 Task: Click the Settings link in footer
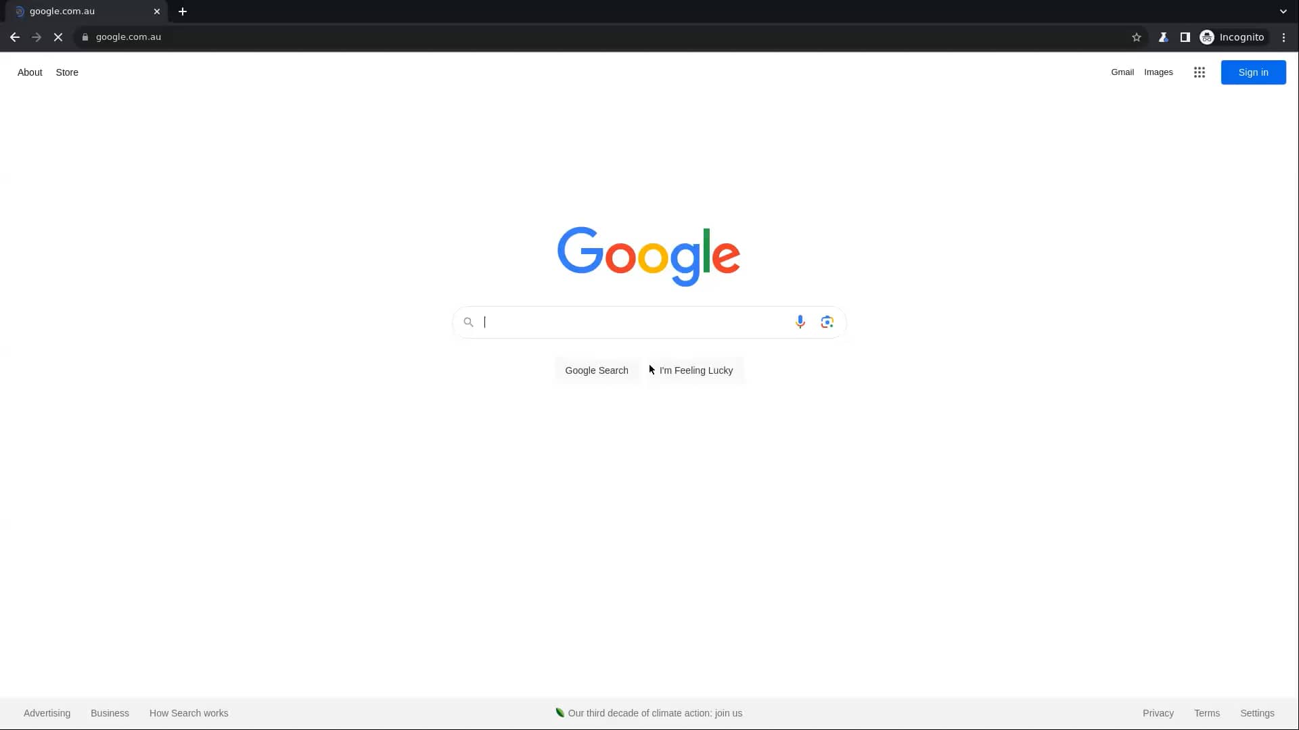1257,712
